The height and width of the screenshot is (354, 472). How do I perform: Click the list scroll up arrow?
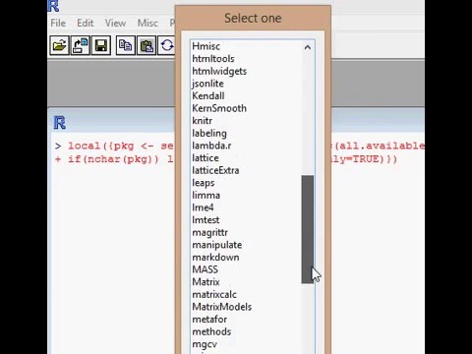tap(308, 47)
